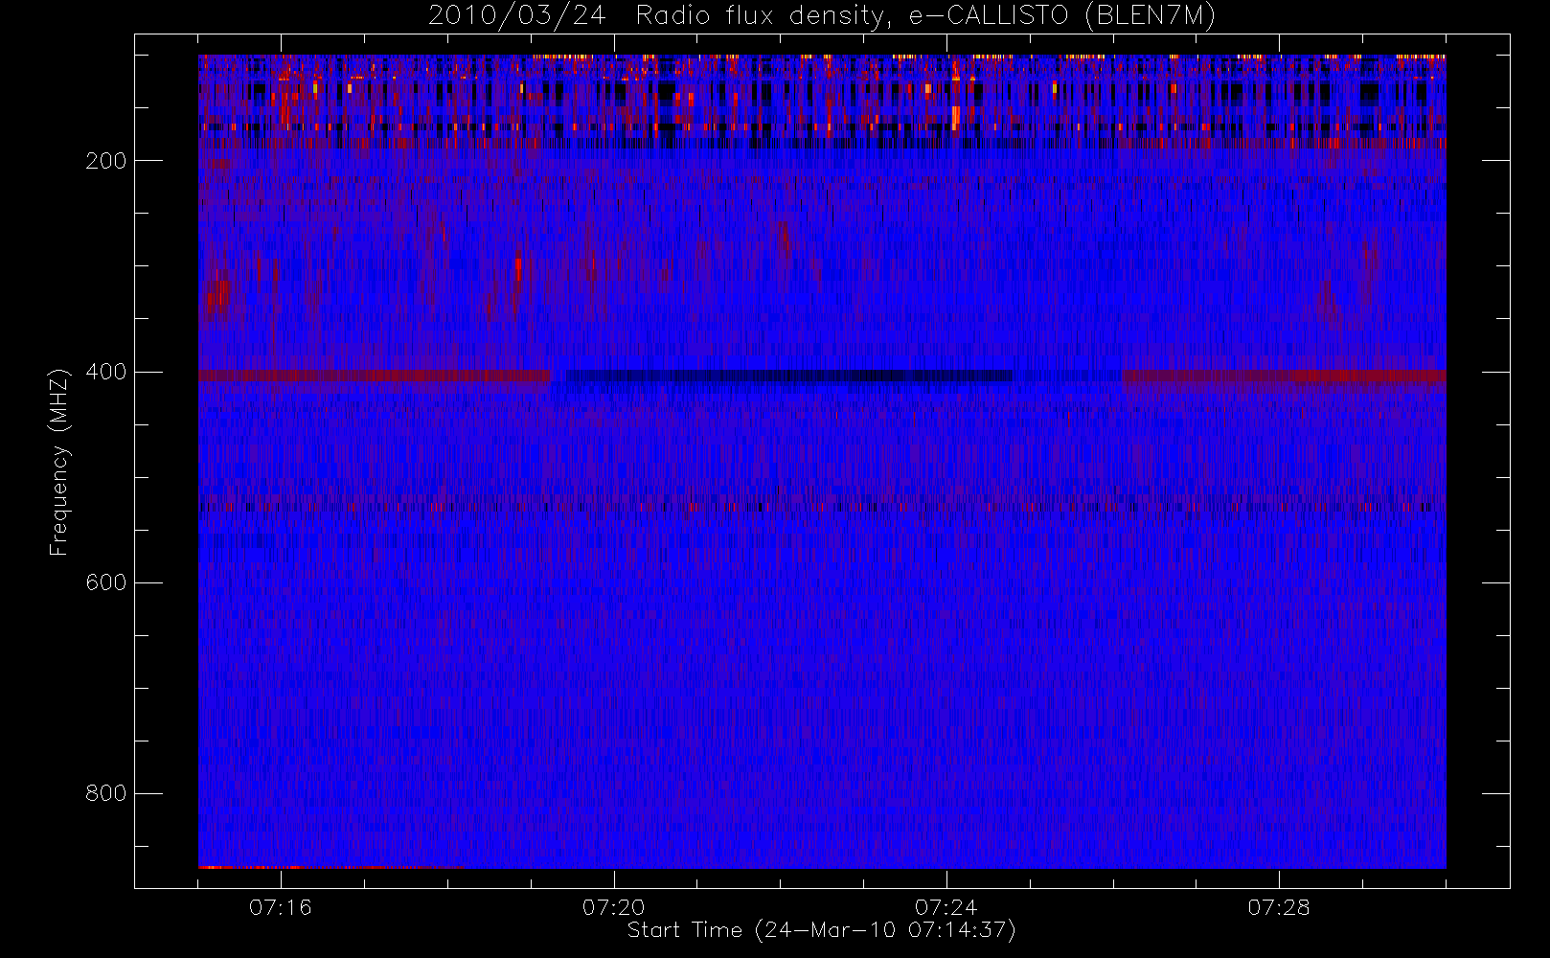Click the 400 frequency tick label
This screenshot has width=1550, height=958.
click(x=106, y=372)
